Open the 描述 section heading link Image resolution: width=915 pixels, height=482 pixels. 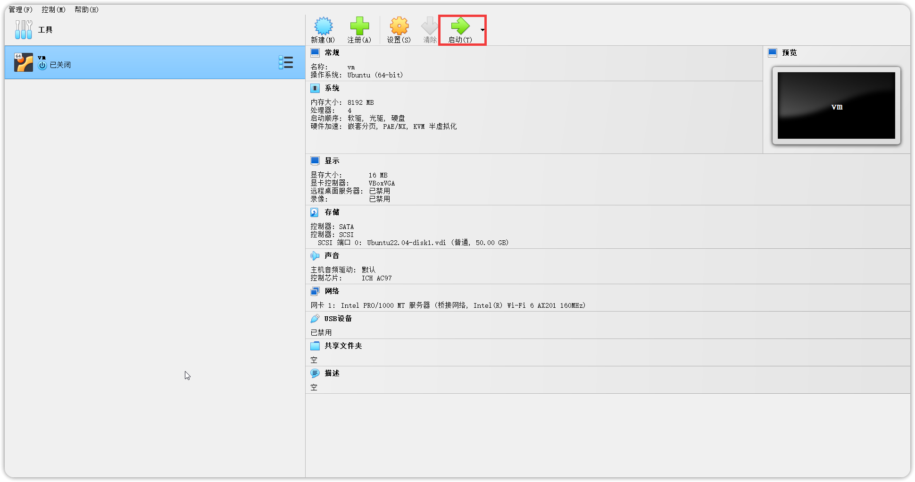tap(332, 373)
